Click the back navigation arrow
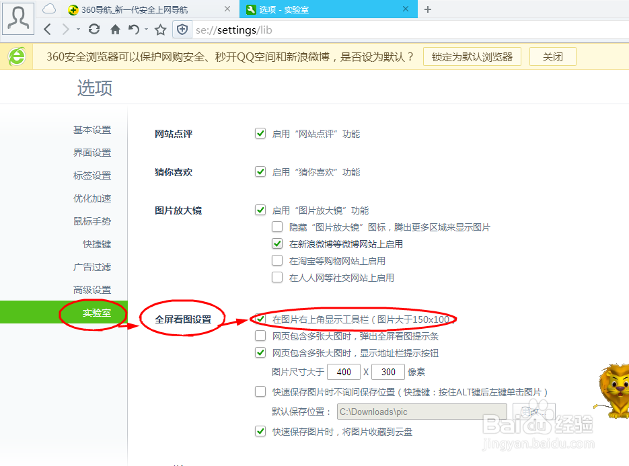The height and width of the screenshot is (466, 629). (46, 30)
